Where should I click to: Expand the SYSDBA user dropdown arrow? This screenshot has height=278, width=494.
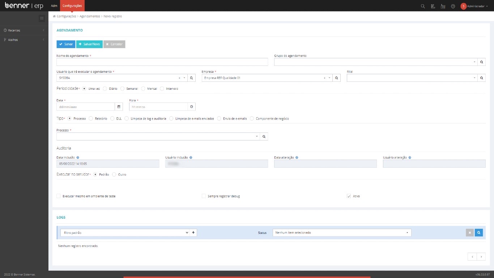pyautogui.click(x=184, y=78)
